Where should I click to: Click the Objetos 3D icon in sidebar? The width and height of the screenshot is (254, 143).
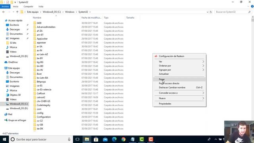[x=7, y=95]
